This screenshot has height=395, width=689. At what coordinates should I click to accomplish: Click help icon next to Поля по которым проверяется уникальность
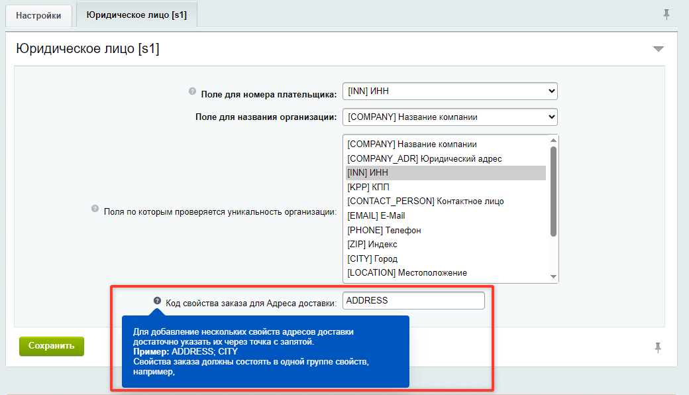[95, 208]
